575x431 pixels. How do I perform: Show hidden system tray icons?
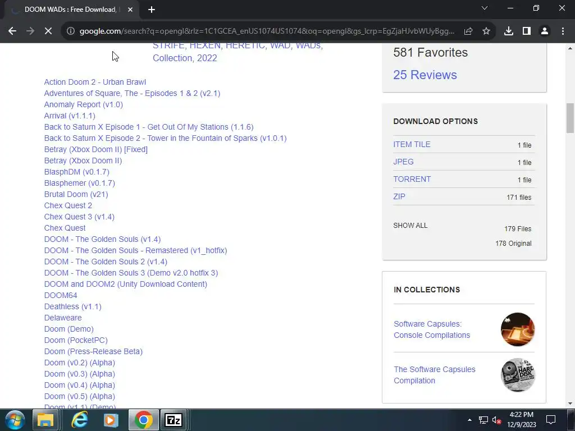tap(469, 420)
